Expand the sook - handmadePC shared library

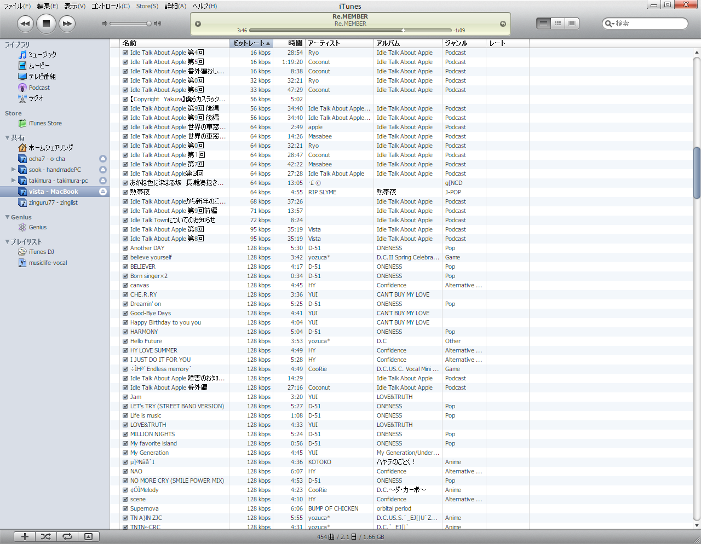point(14,170)
